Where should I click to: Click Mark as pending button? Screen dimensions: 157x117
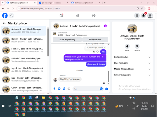click(x=67, y=40)
